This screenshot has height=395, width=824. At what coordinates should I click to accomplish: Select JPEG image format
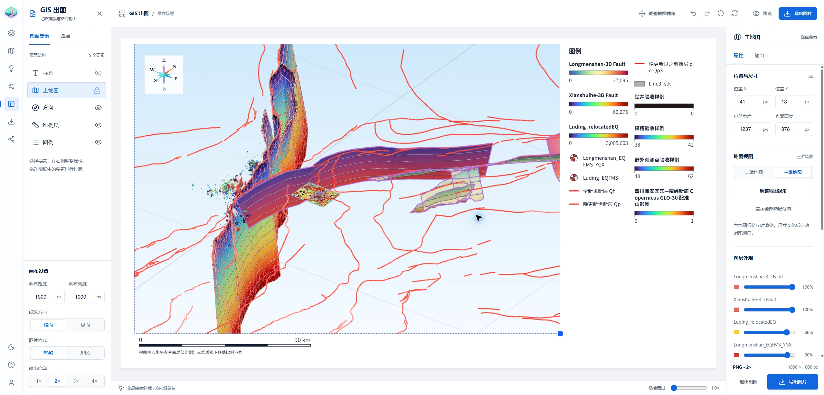click(x=85, y=353)
